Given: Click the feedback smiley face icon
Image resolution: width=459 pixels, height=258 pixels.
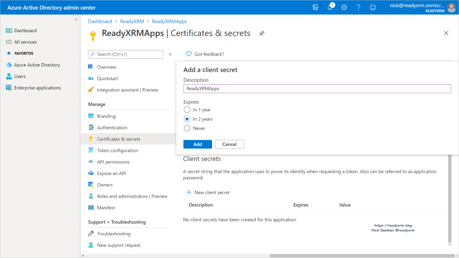Looking at the screenshot, I should tap(373, 8).
